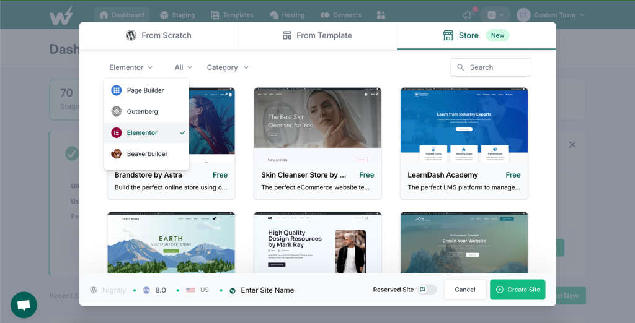Click the Elementor logo icon in dropdown

(116, 132)
